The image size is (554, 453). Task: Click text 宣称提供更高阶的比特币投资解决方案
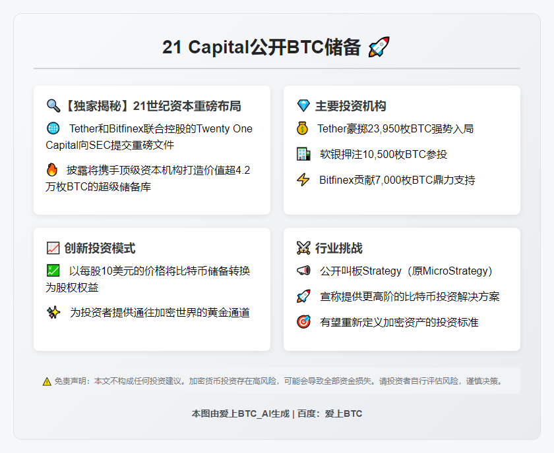coord(410,297)
